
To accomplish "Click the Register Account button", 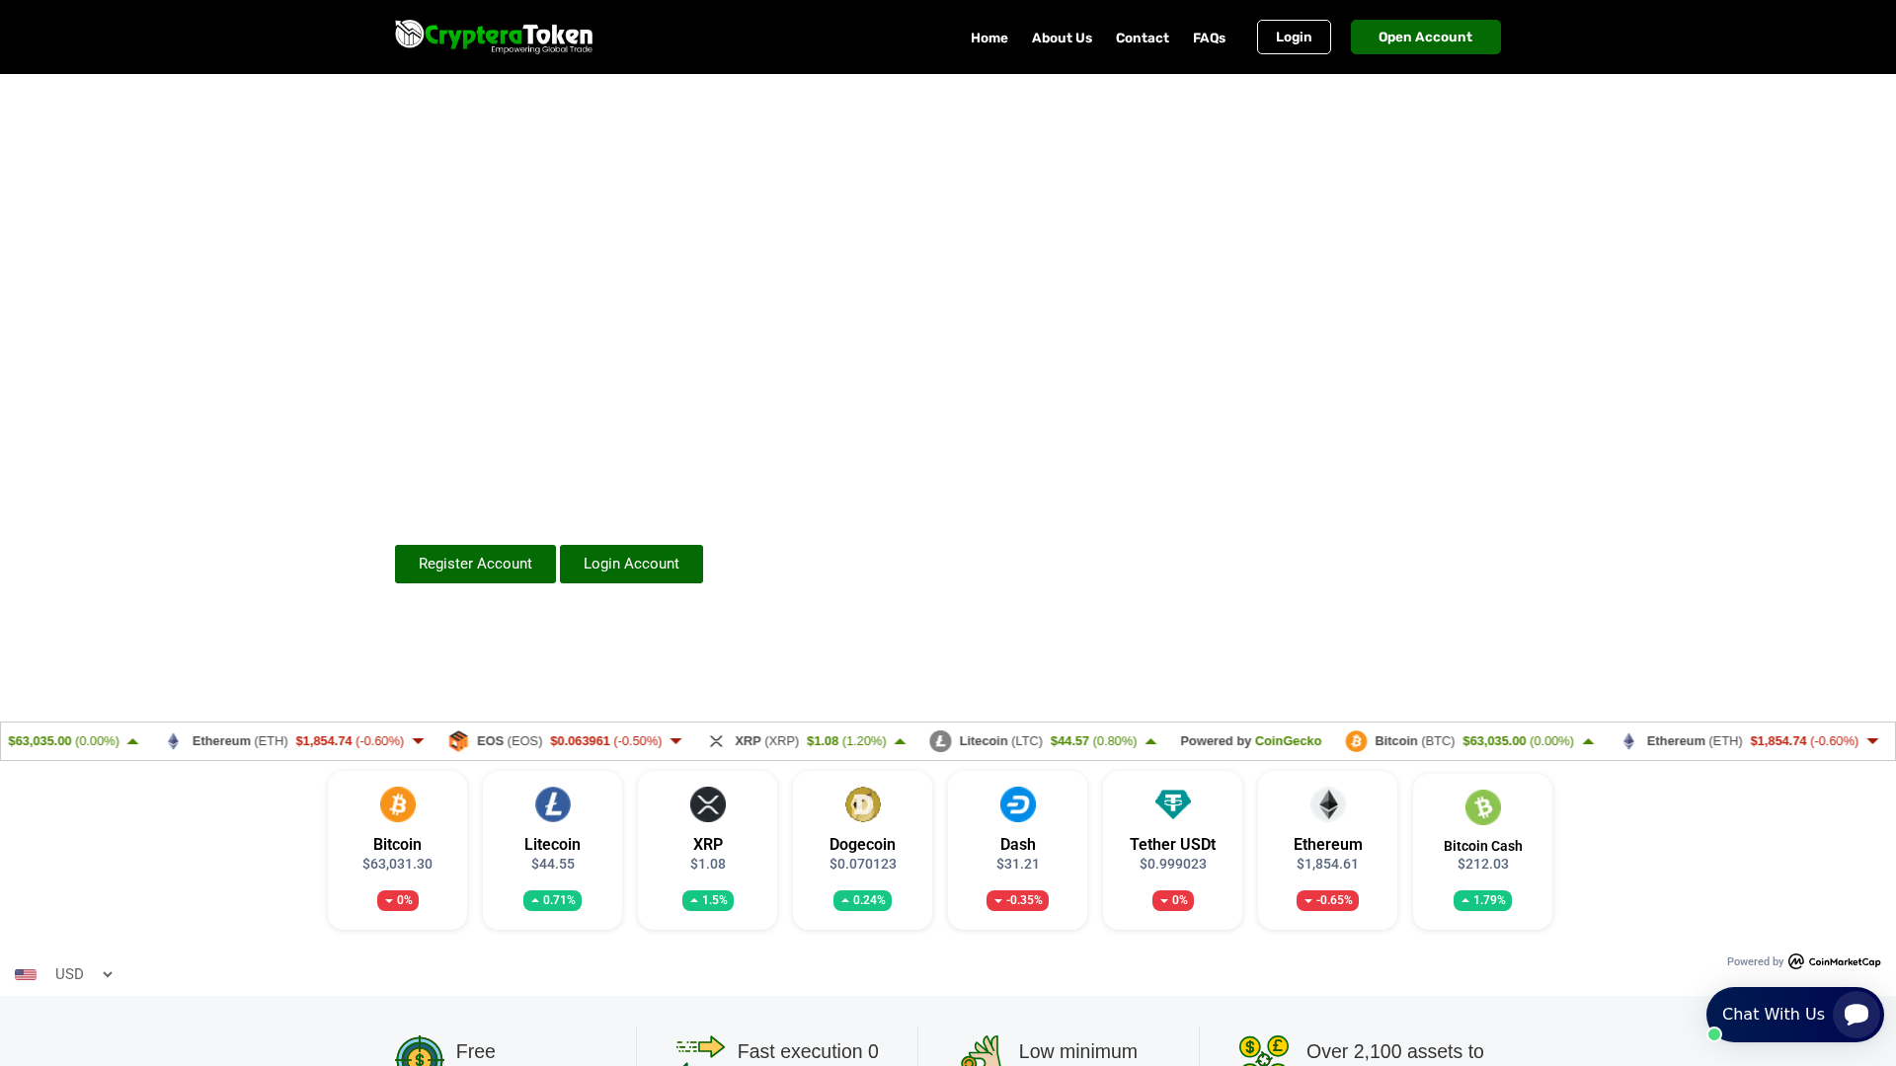I will (x=475, y=564).
